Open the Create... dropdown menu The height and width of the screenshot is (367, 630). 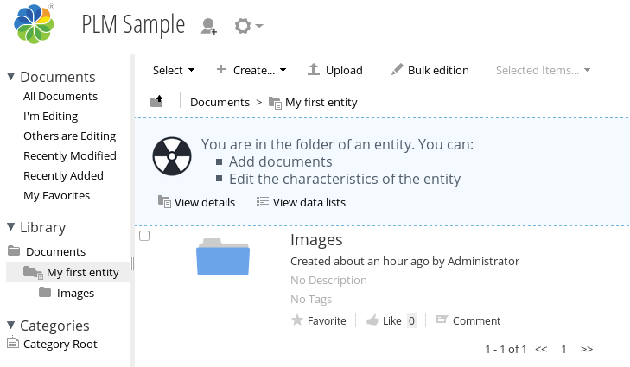[251, 70]
